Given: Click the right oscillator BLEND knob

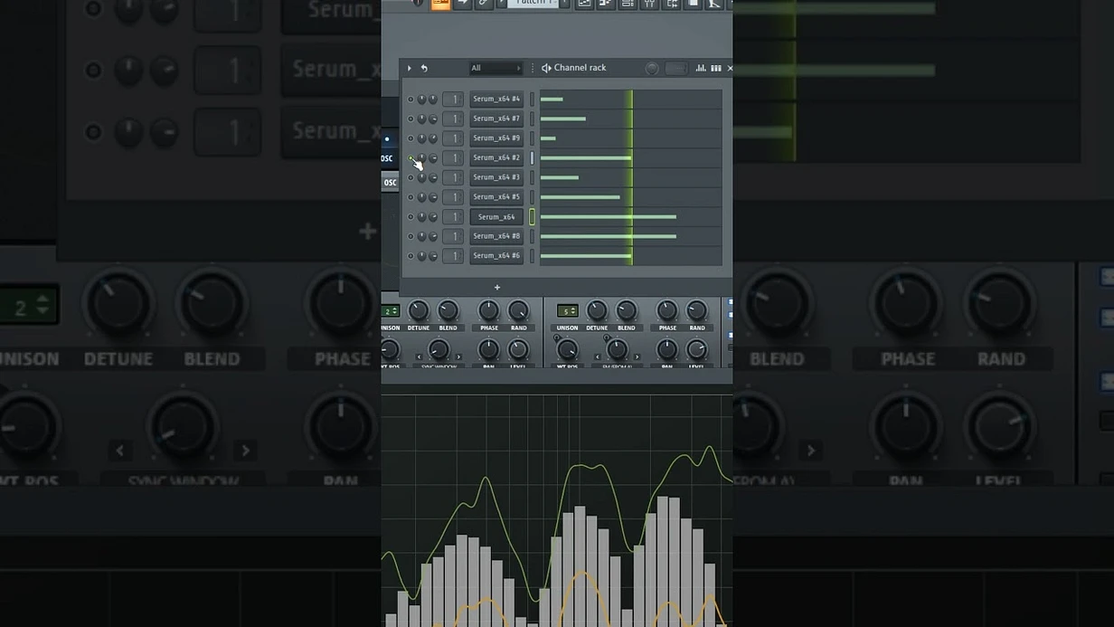Looking at the screenshot, I should click(x=626, y=311).
